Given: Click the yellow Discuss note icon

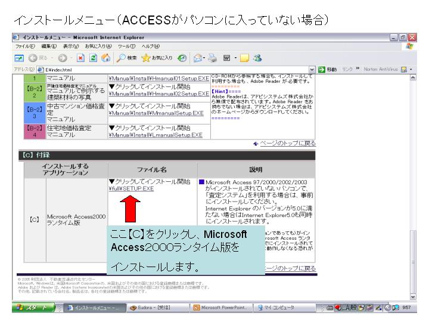Looking at the screenshot, I should [x=244, y=58].
